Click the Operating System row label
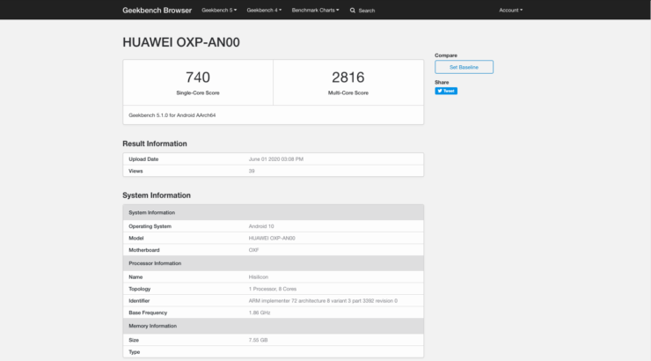 150,226
